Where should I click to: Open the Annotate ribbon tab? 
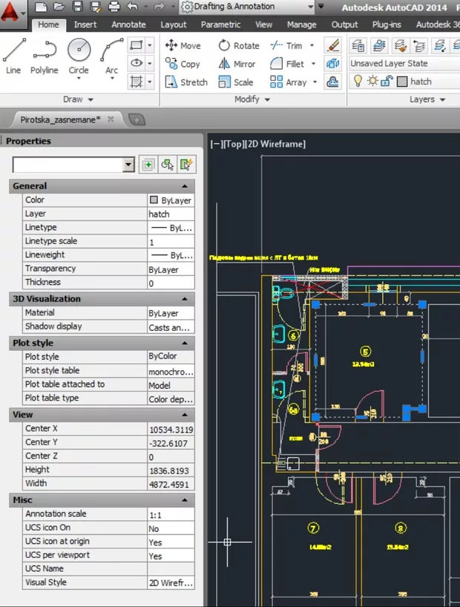point(128,24)
